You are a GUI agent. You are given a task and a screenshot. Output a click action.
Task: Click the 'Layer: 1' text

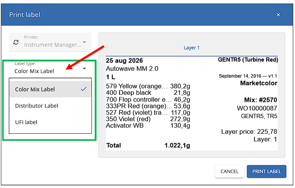pos(265,139)
